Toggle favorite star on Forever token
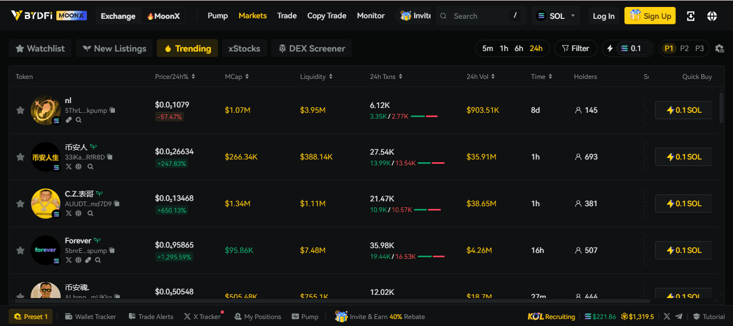 click(20, 250)
